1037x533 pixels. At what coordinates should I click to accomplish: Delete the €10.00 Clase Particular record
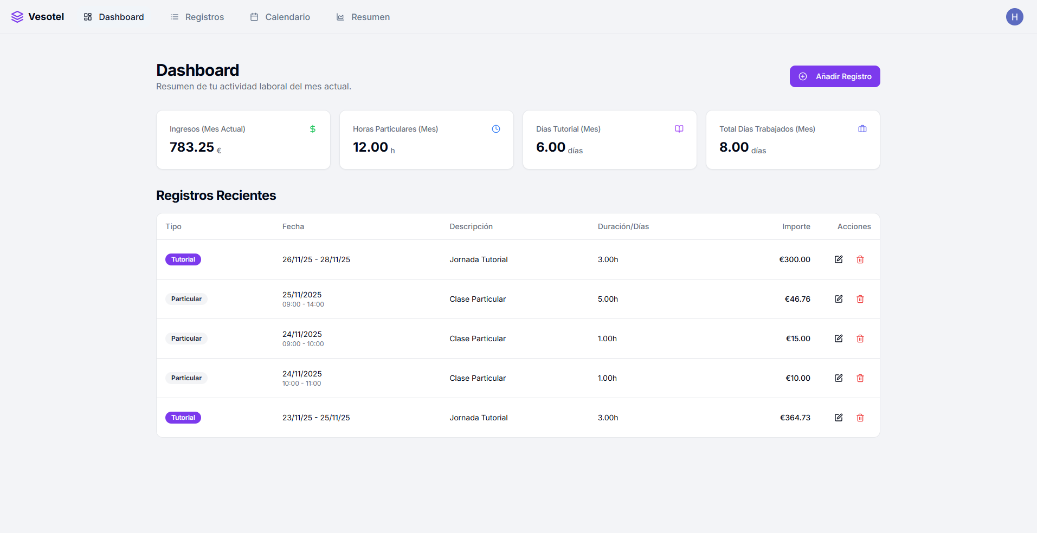(860, 378)
